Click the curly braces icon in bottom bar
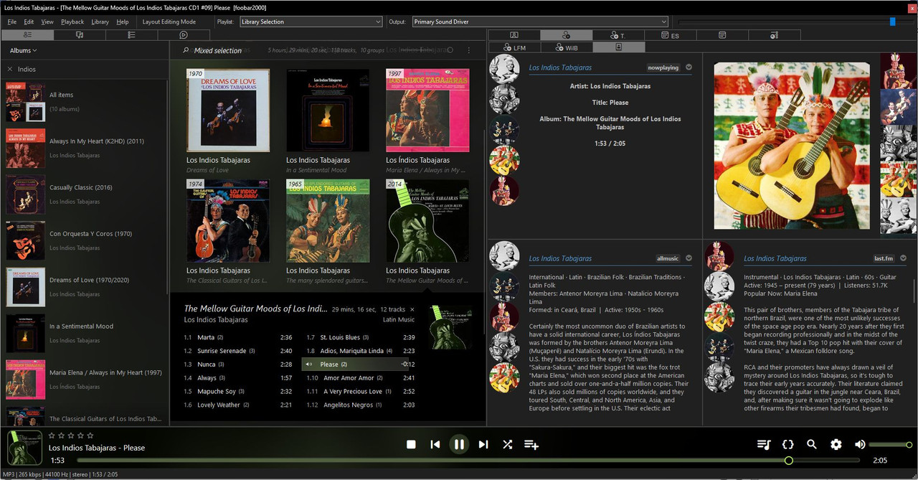The image size is (918, 480). coord(788,444)
